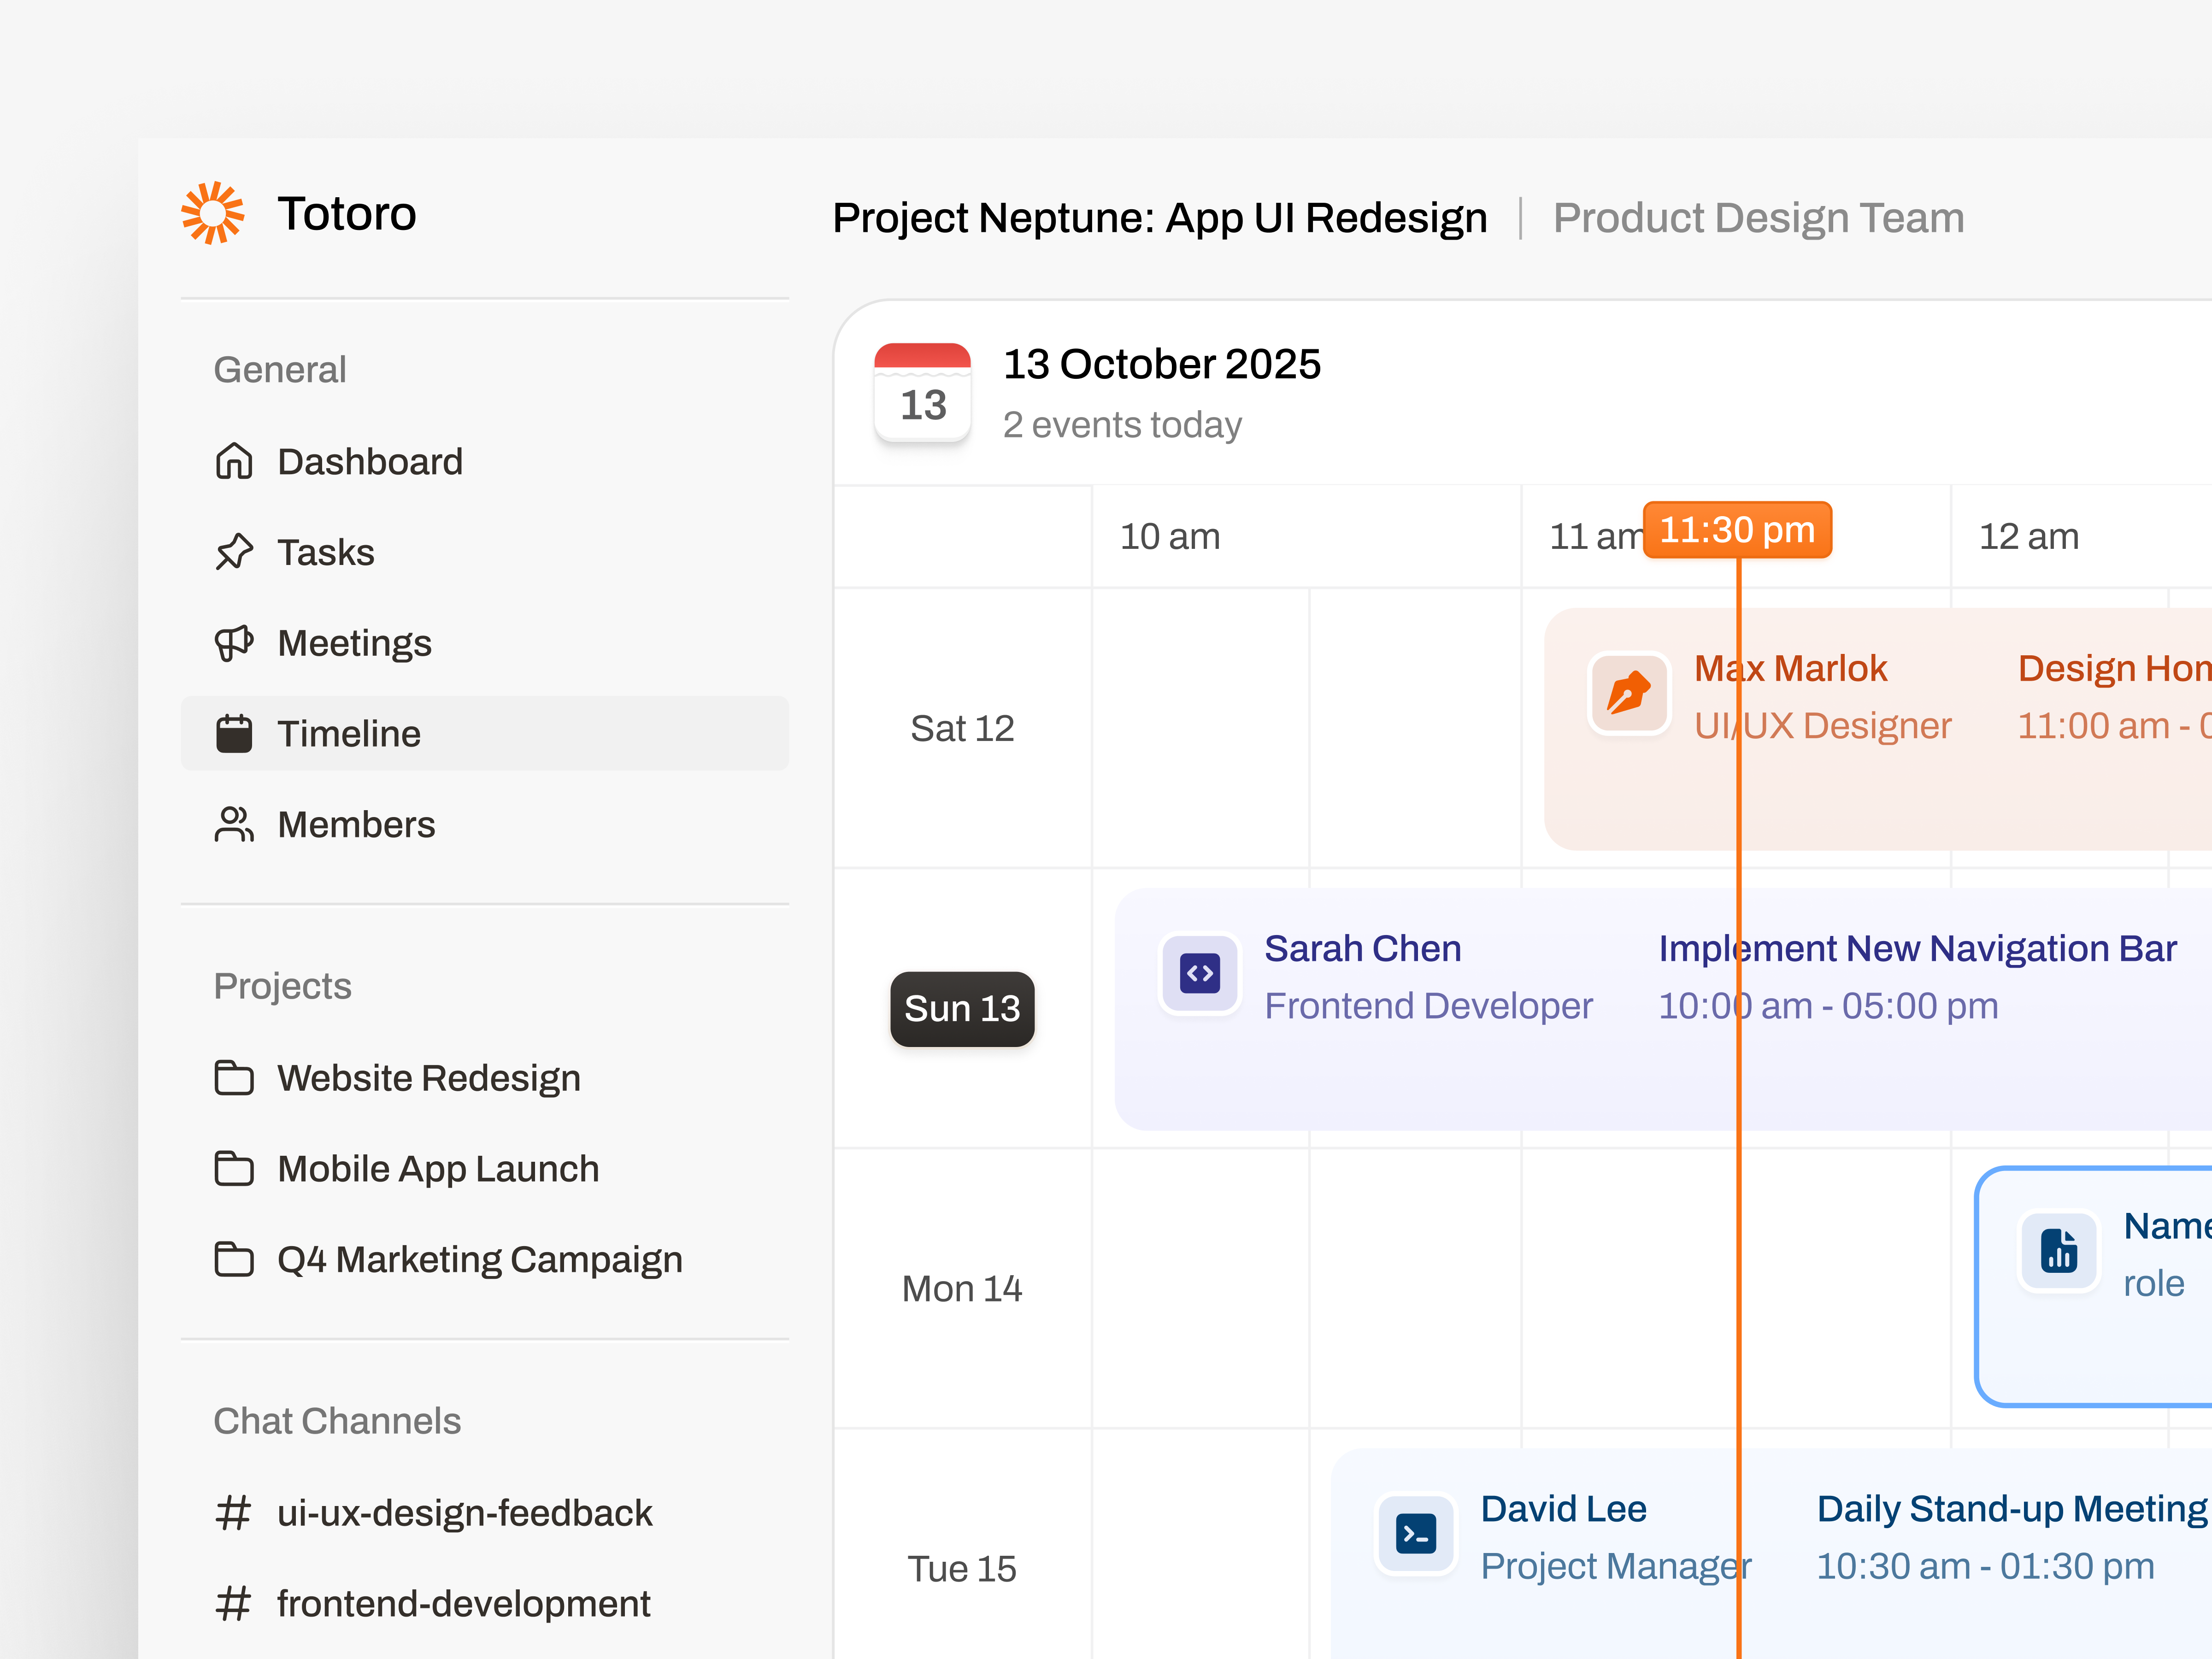Click the 12 am column header
This screenshot has width=2212, height=1659.
pos(2029,536)
